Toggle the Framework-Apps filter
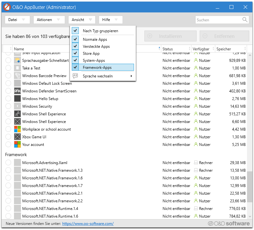This screenshot has width=254, height=230. click(75, 67)
